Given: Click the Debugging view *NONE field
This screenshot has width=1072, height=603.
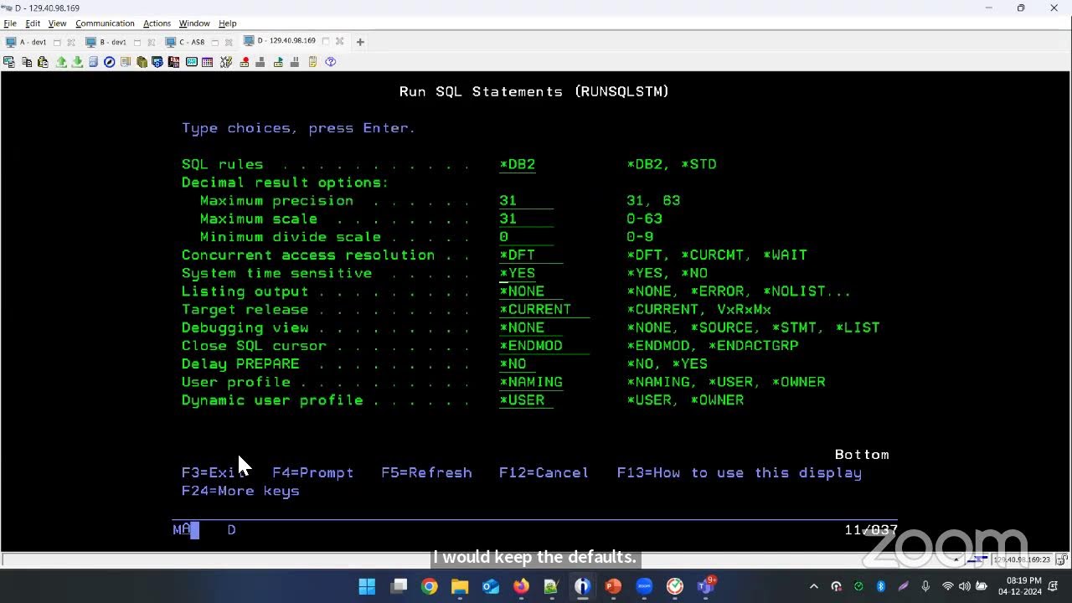Looking at the screenshot, I should tap(531, 327).
